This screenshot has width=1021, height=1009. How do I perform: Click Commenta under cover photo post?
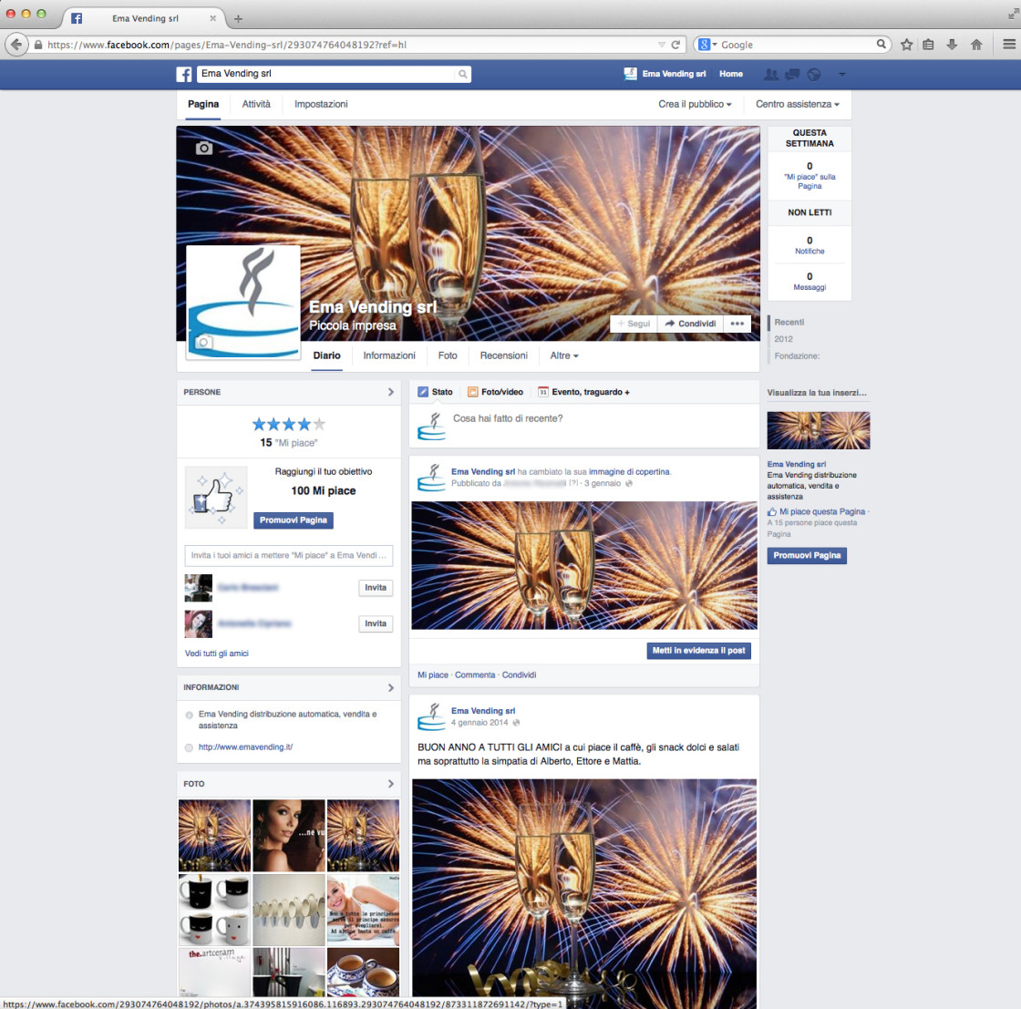[x=475, y=675]
